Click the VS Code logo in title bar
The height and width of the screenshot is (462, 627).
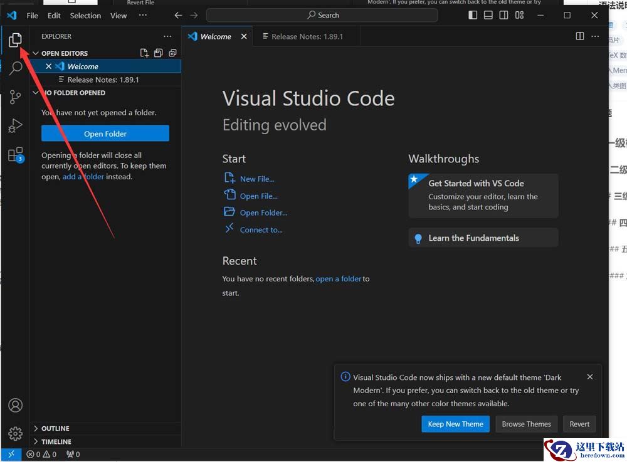[11, 15]
